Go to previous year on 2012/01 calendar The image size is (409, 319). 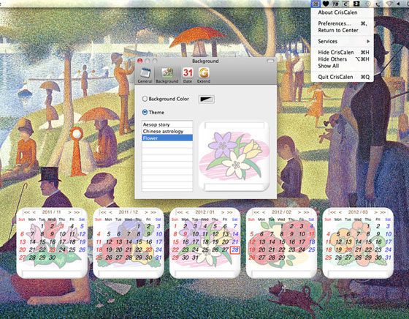pyautogui.click(x=180, y=212)
